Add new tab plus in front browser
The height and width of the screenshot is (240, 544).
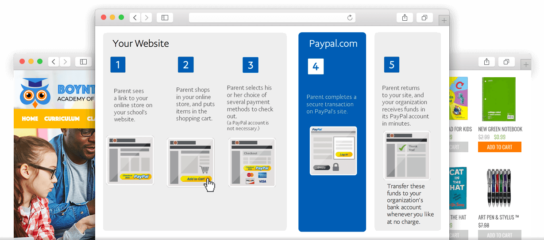(x=444, y=20)
